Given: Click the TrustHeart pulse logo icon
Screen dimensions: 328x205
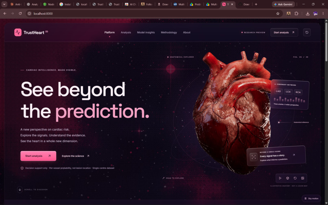Looking at the screenshot, I should (x=18, y=33).
